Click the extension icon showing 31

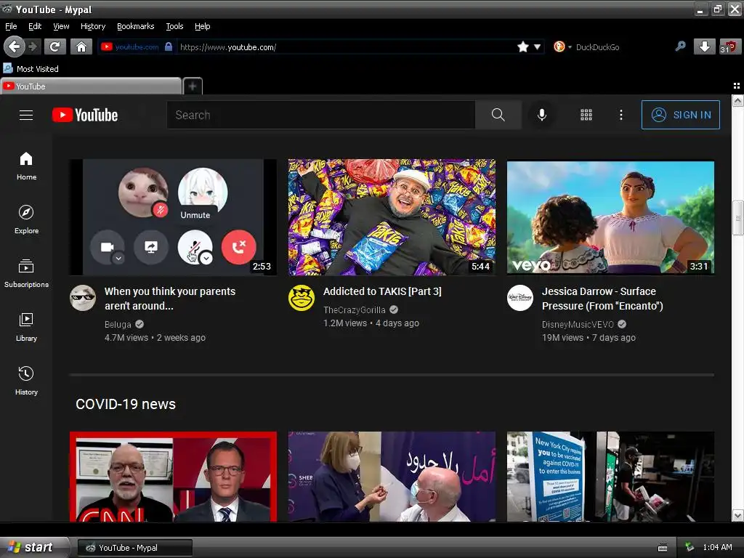[x=729, y=46]
